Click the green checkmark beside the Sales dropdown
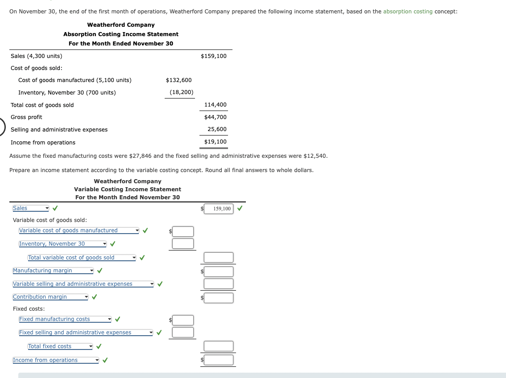Viewport: 506px width, 378px height. (x=55, y=208)
